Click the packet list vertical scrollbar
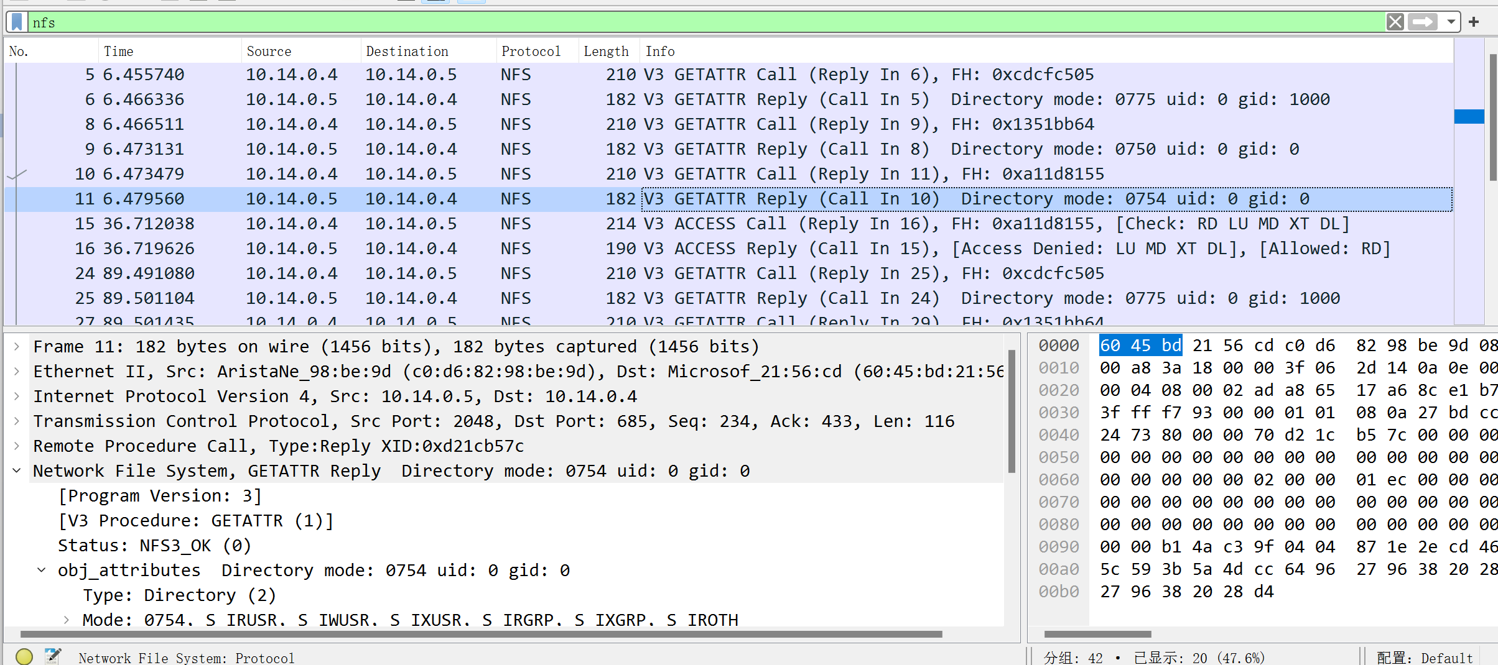Screen dimensions: 1498x665 (1492, 118)
